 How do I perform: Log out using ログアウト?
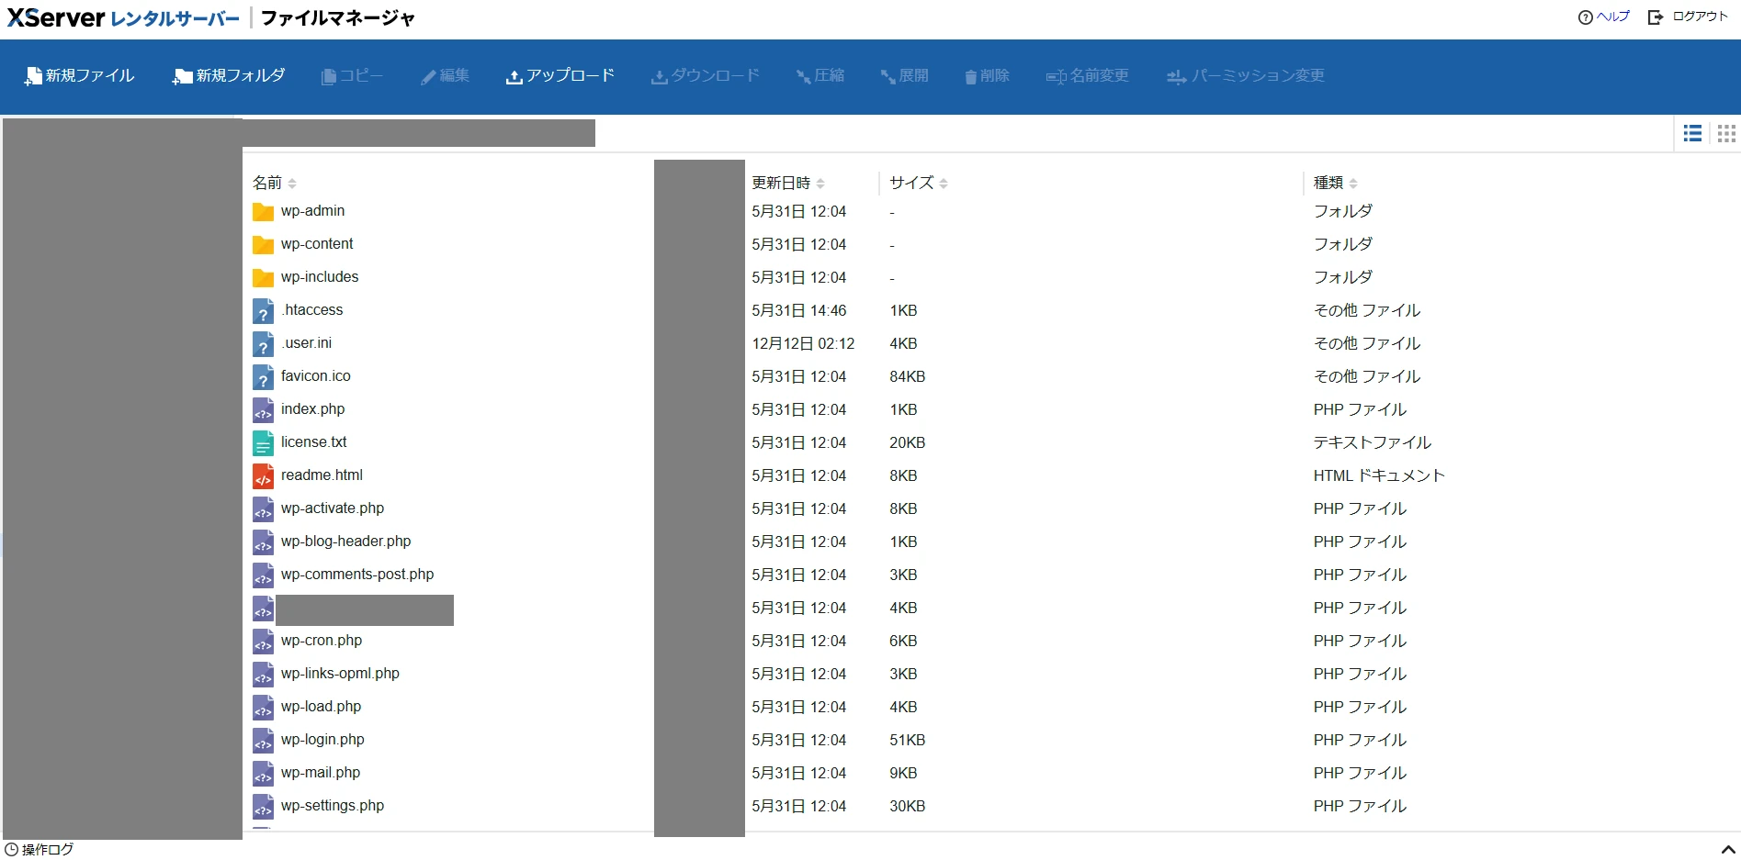pos(1689,17)
